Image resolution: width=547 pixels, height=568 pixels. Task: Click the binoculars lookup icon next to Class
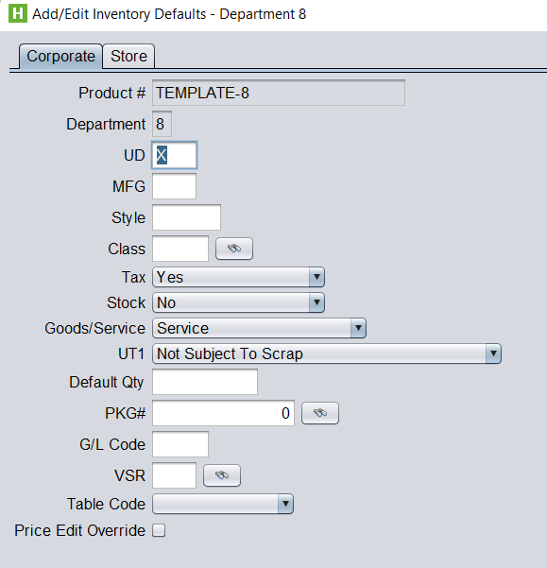click(x=234, y=249)
